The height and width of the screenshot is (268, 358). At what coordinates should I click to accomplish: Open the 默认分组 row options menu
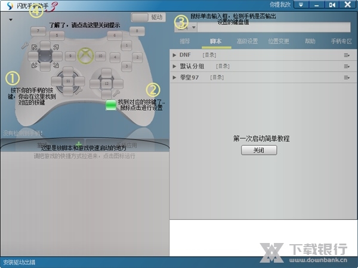[x=347, y=66]
